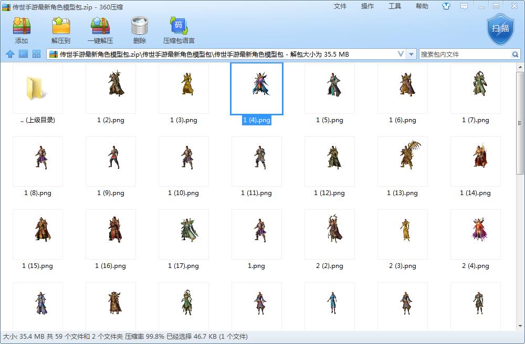Open the 操作 (Operations) menu
Viewport: 525px width, 344px height.
[x=367, y=6]
